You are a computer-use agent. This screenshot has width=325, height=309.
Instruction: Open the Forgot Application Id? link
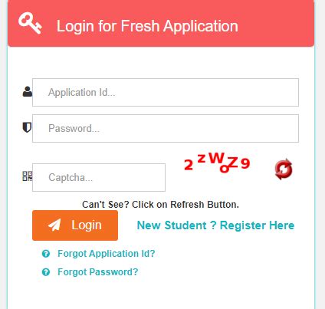click(x=107, y=254)
